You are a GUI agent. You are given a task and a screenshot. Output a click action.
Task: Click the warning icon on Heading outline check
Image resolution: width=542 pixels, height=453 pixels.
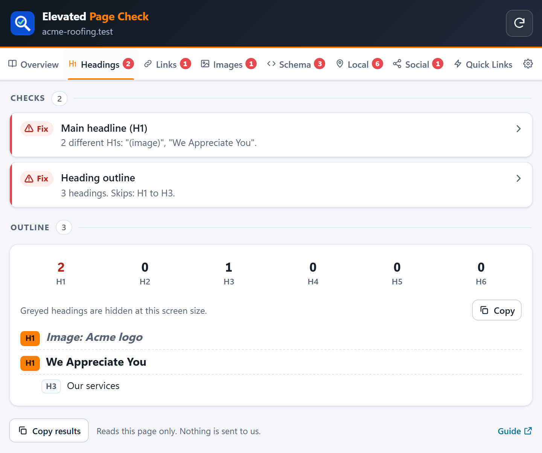tap(29, 178)
